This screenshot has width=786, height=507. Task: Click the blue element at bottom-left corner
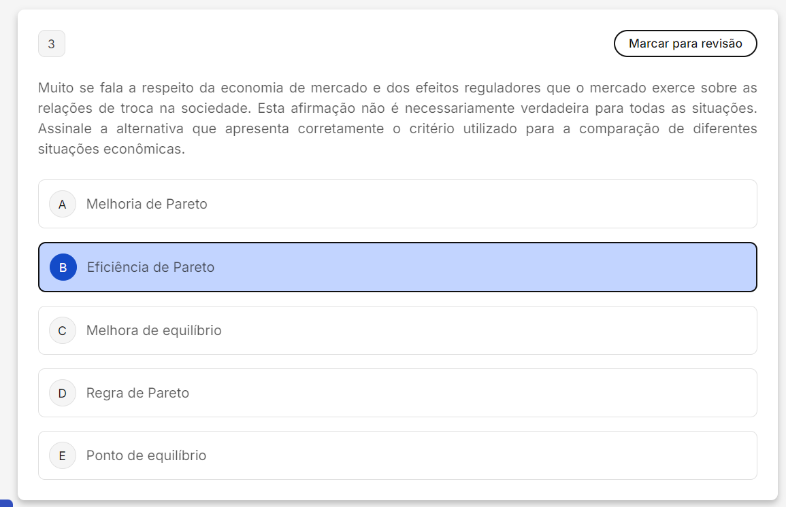(6, 503)
